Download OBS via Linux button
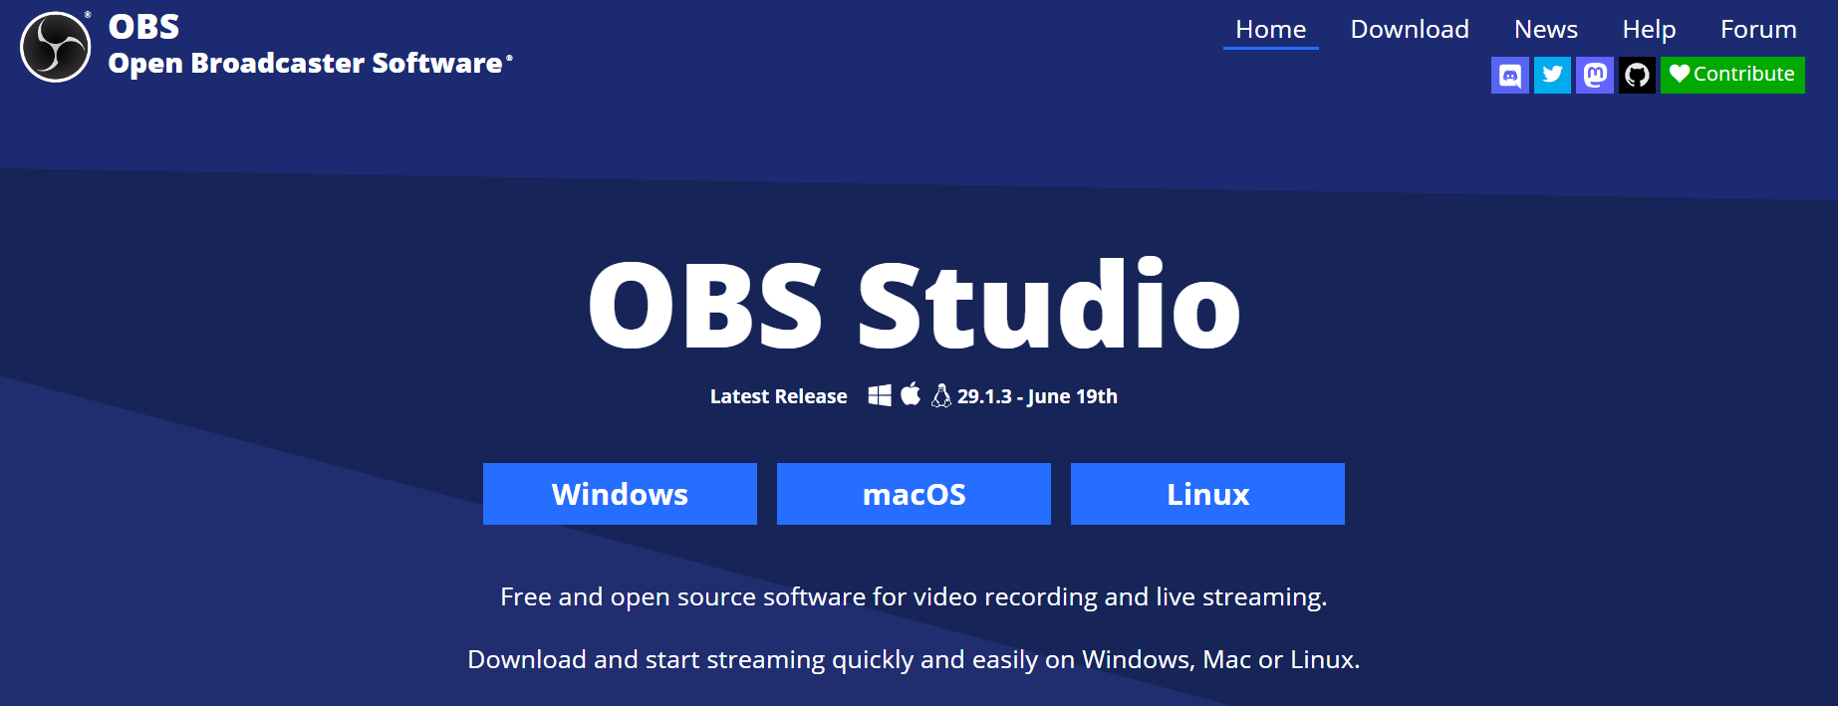 1207,494
